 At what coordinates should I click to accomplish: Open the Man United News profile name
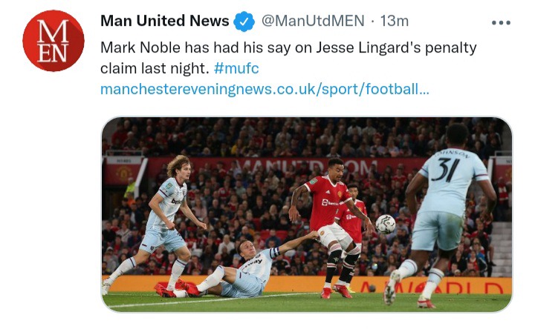(164, 21)
